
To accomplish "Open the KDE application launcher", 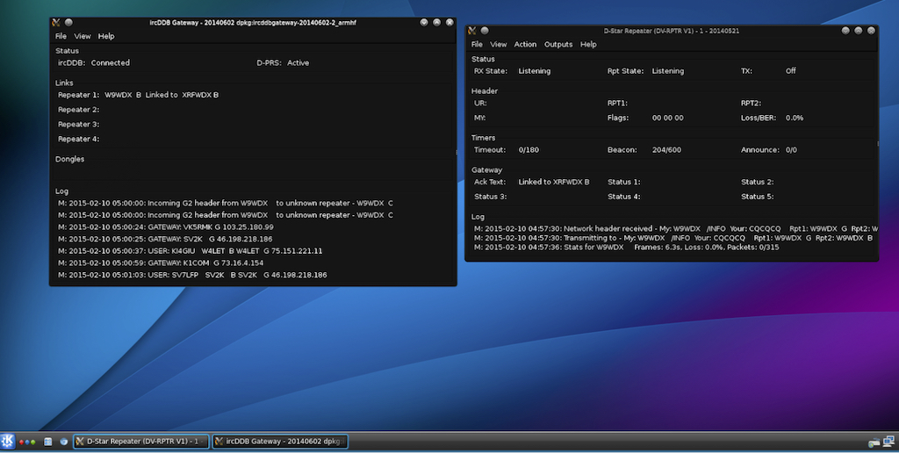I will pyautogui.click(x=8, y=441).
